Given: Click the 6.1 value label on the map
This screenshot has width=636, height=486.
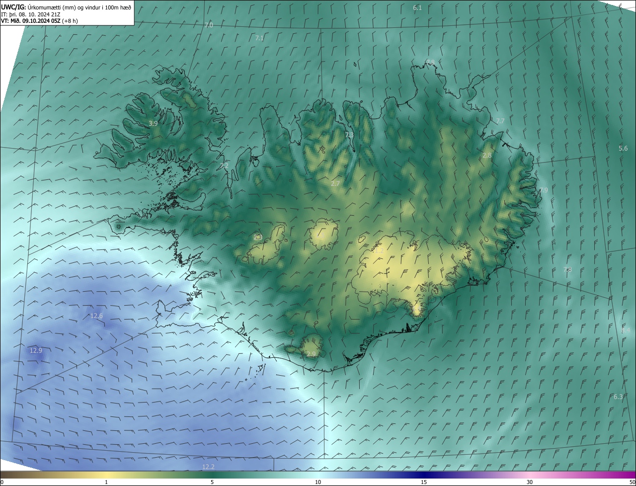Looking at the screenshot, I should tap(417, 7).
